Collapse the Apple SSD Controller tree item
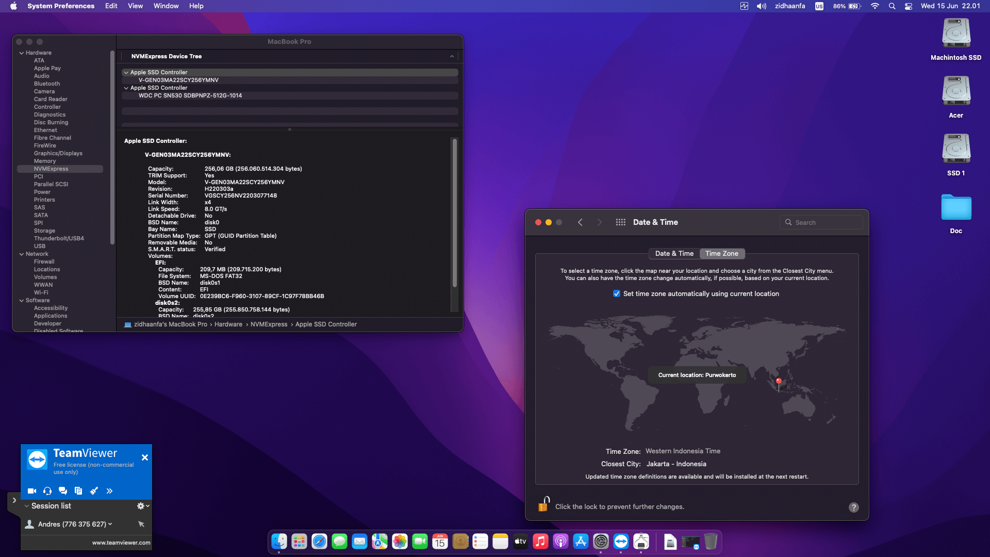Image resolution: width=990 pixels, height=557 pixels. coord(126,72)
